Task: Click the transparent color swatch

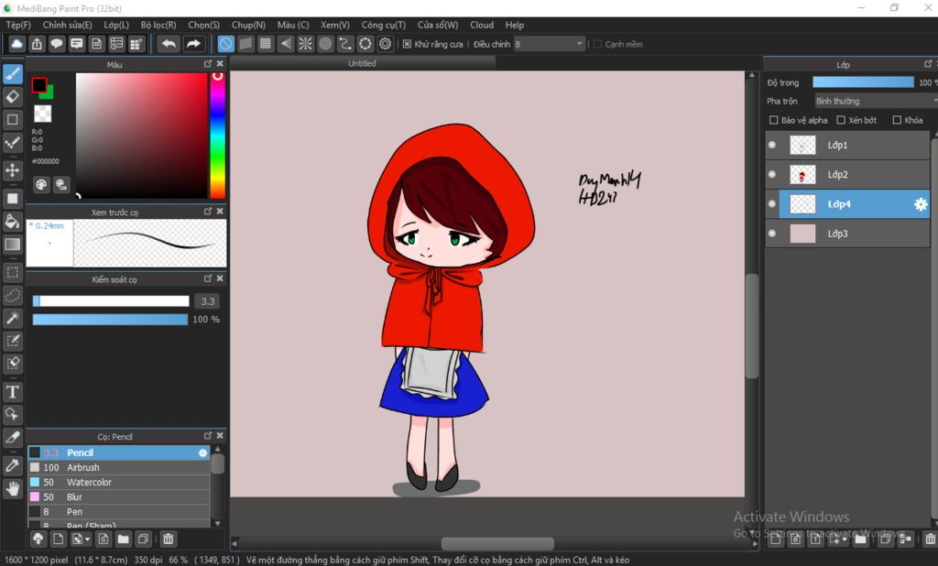Action: click(x=42, y=114)
